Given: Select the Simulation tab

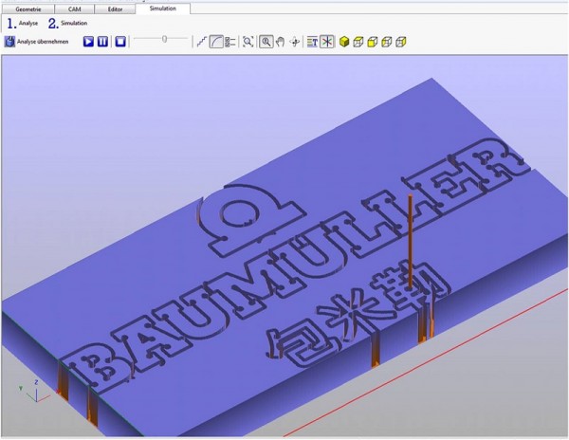Looking at the screenshot, I should [162, 9].
